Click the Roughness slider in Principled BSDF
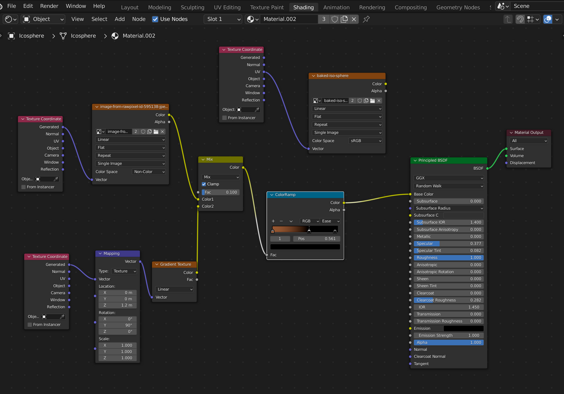This screenshot has width=564, height=394. pyautogui.click(x=449, y=258)
